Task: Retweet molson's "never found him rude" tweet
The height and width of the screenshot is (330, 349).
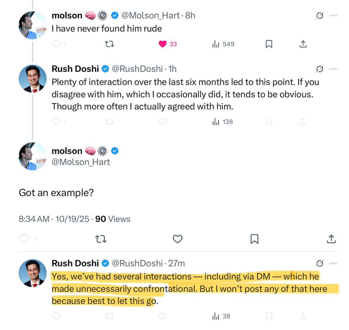Action: pos(109,44)
